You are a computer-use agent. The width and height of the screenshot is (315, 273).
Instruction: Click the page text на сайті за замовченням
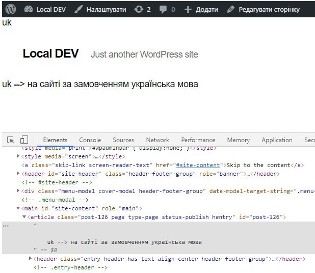point(78,84)
